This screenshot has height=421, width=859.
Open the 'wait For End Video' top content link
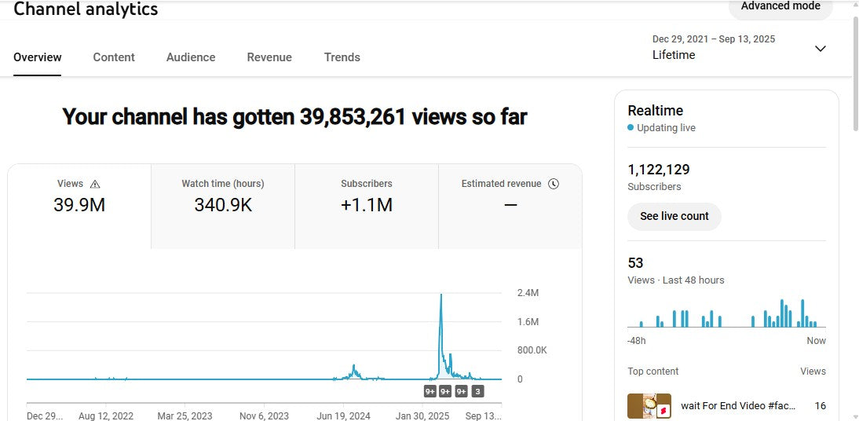tap(738, 406)
